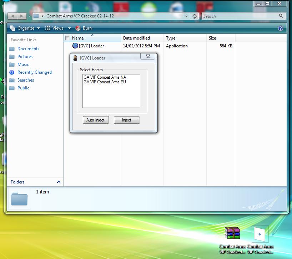Image resolution: width=292 pixels, height=259 pixels.
Task: Open the Recently Changed favorite link
Action: pos(35,72)
